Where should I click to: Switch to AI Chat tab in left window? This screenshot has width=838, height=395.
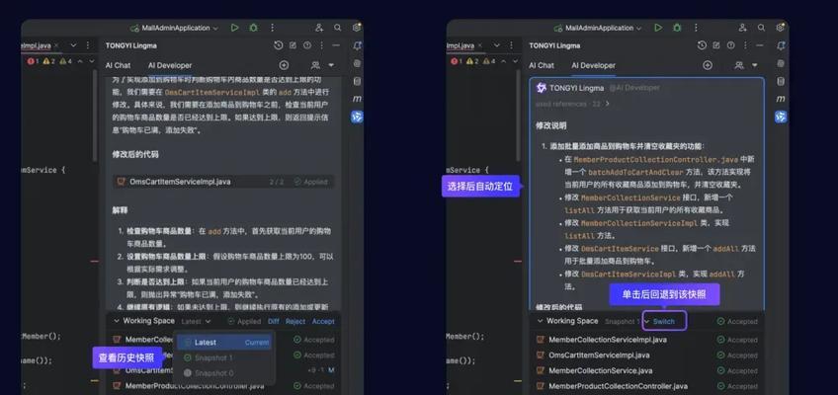[x=118, y=65]
